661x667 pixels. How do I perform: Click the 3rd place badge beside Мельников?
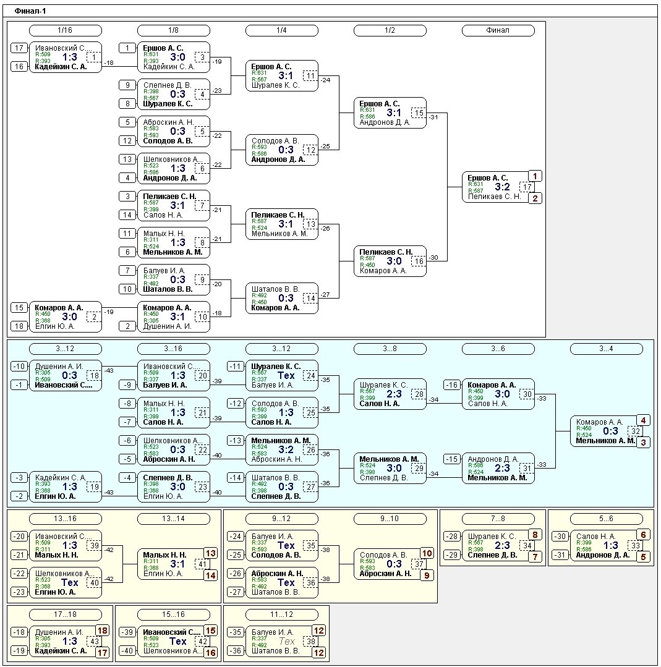[643, 443]
